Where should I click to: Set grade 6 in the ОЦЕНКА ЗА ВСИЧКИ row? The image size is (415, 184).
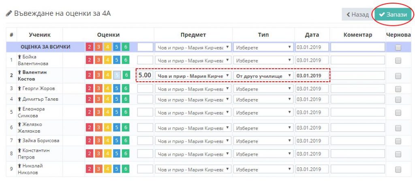tap(125, 47)
